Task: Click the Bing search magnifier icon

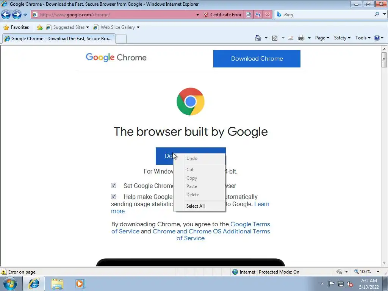Action: point(377,14)
